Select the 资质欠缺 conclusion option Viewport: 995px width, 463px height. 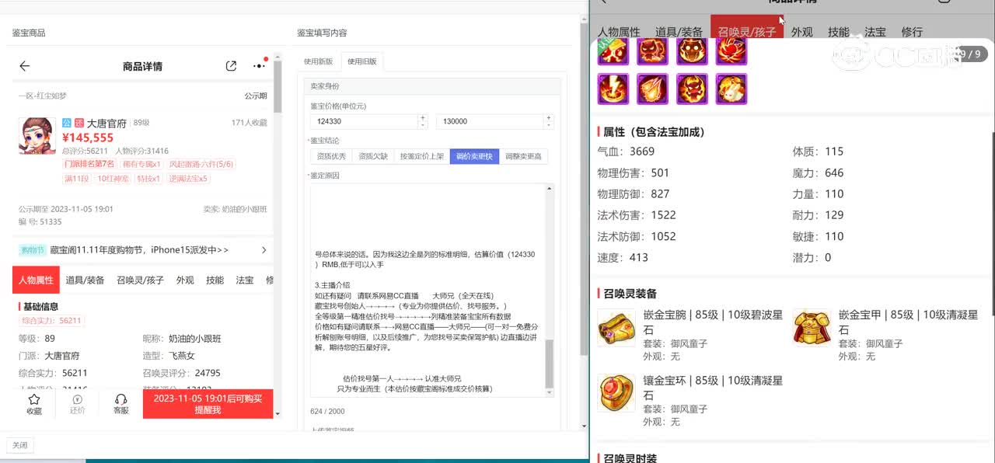tap(372, 156)
